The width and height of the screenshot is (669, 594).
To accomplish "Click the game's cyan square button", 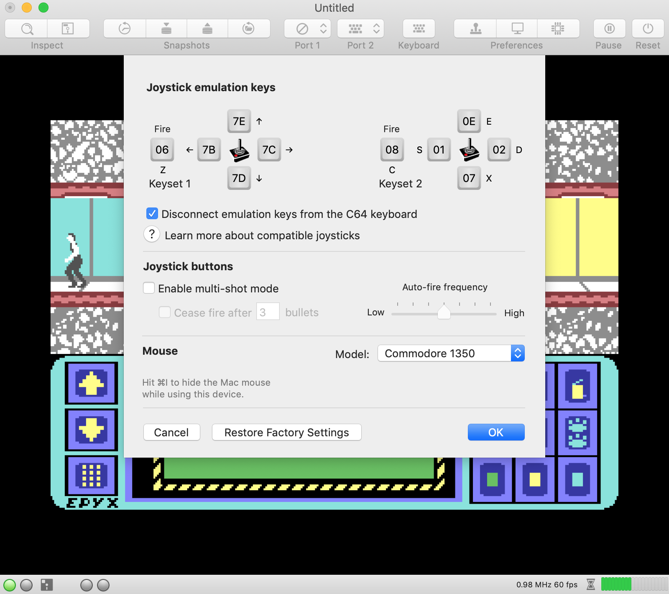I will coord(577,479).
